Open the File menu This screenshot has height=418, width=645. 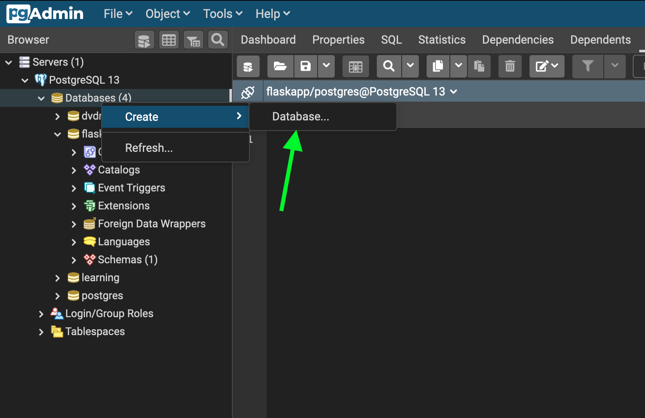[x=118, y=14]
